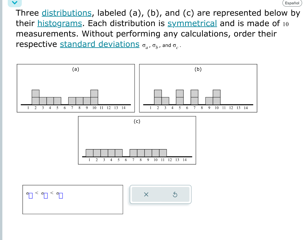Open the "symmetrical" definition link

192,23
